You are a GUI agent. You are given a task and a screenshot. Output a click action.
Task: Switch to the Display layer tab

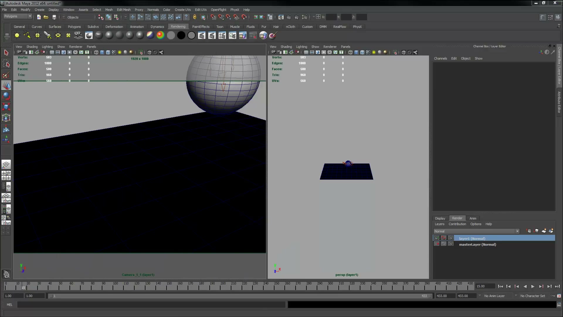tap(440, 218)
